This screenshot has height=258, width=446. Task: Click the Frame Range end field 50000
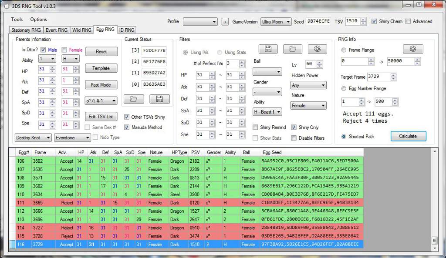(401, 61)
